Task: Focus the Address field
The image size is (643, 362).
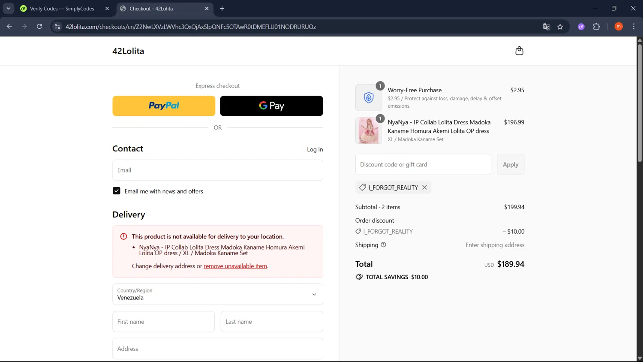Action: (x=218, y=349)
